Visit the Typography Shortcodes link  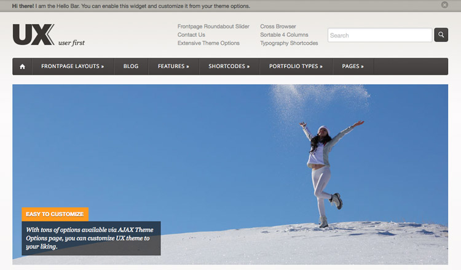[x=289, y=44]
